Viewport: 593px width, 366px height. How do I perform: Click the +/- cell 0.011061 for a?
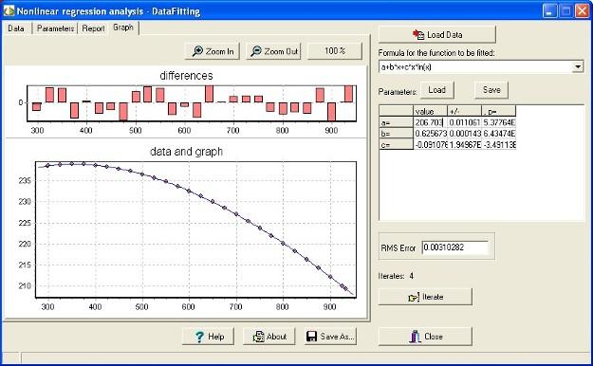pos(464,122)
